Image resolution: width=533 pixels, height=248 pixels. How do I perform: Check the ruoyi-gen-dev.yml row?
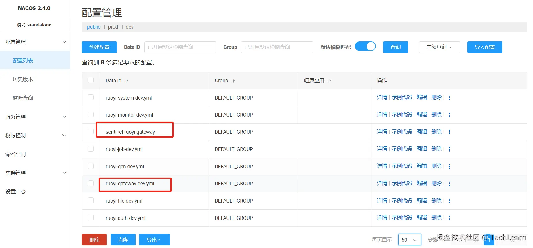[x=91, y=166]
